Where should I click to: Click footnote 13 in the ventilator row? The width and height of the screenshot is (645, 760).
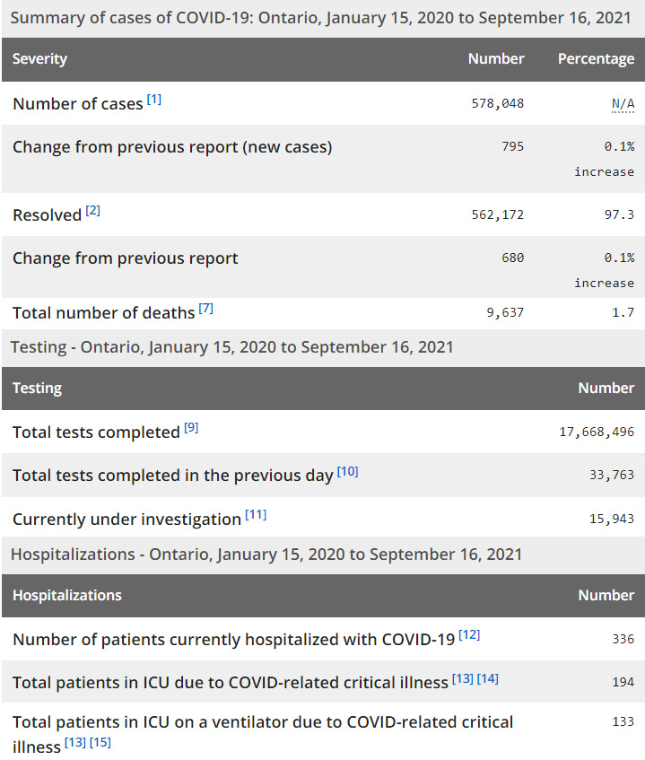[x=75, y=743]
